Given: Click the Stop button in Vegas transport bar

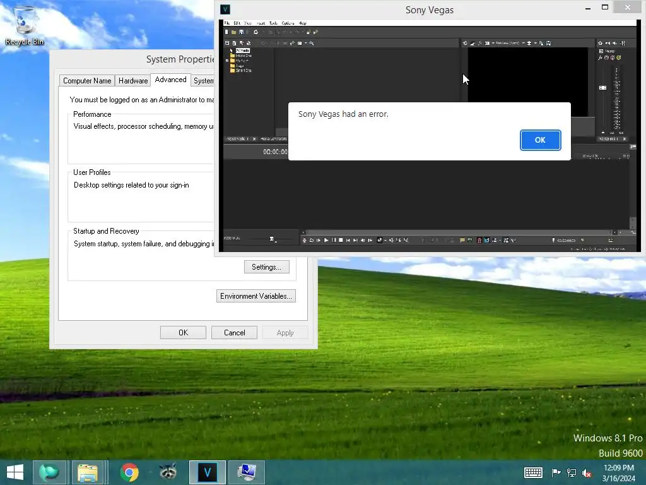Looking at the screenshot, I should 341,240.
